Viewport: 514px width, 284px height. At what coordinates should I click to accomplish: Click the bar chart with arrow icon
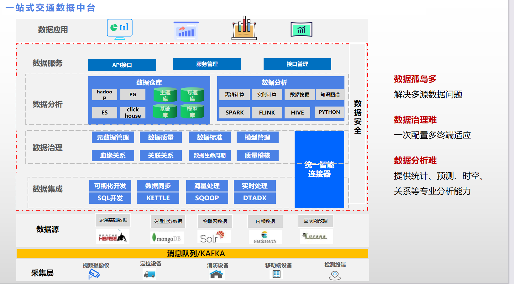coord(186,30)
